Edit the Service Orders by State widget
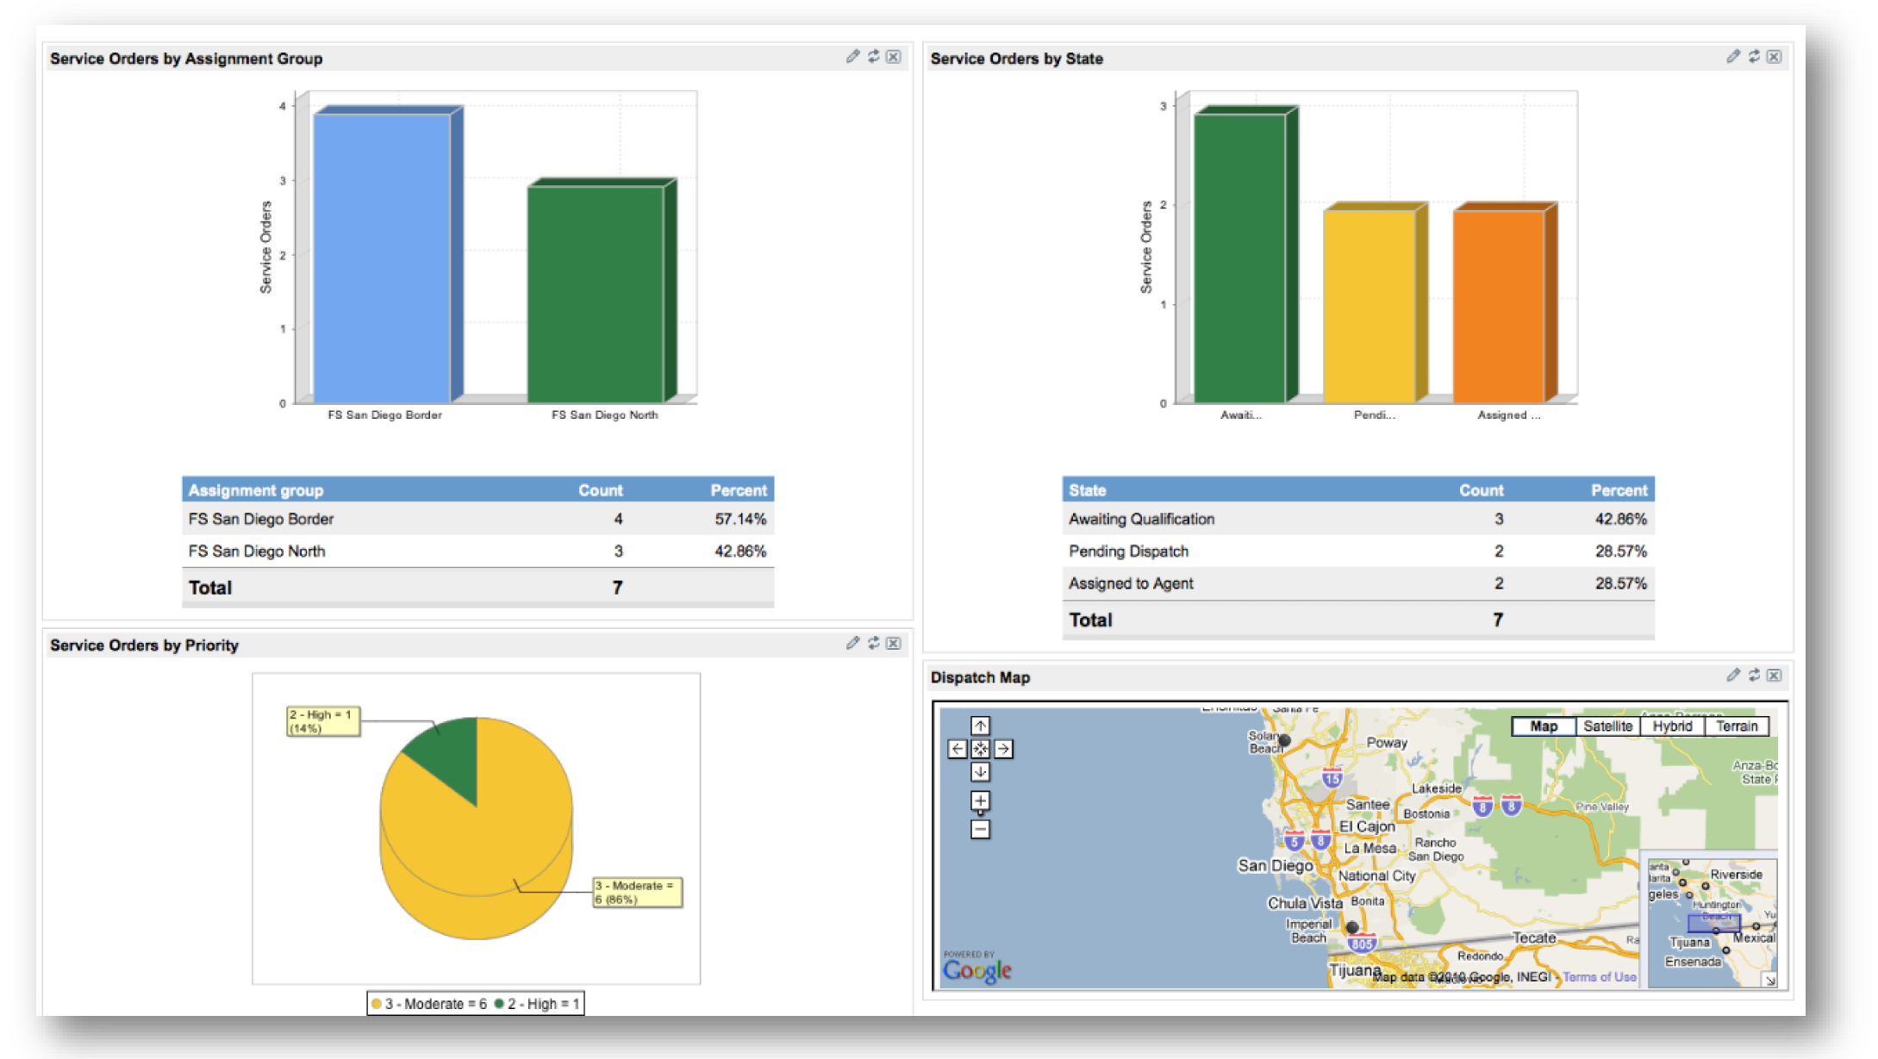Screen dimensions: 1878x1059 pos(1733,57)
